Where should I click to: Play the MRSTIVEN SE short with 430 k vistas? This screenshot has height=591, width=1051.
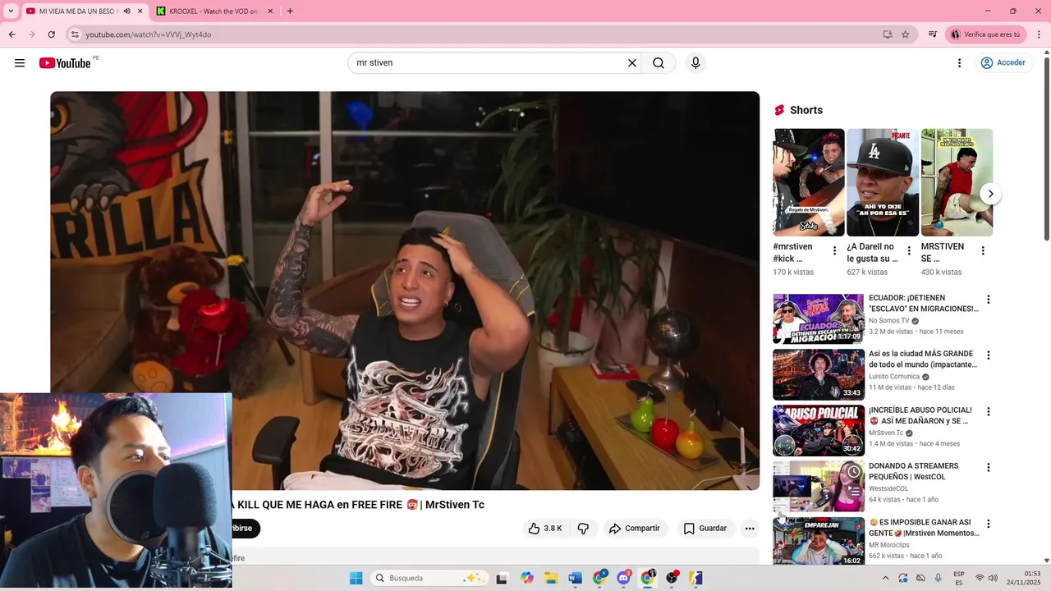957,182
